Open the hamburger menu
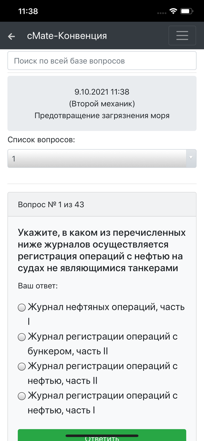 [182, 35]
